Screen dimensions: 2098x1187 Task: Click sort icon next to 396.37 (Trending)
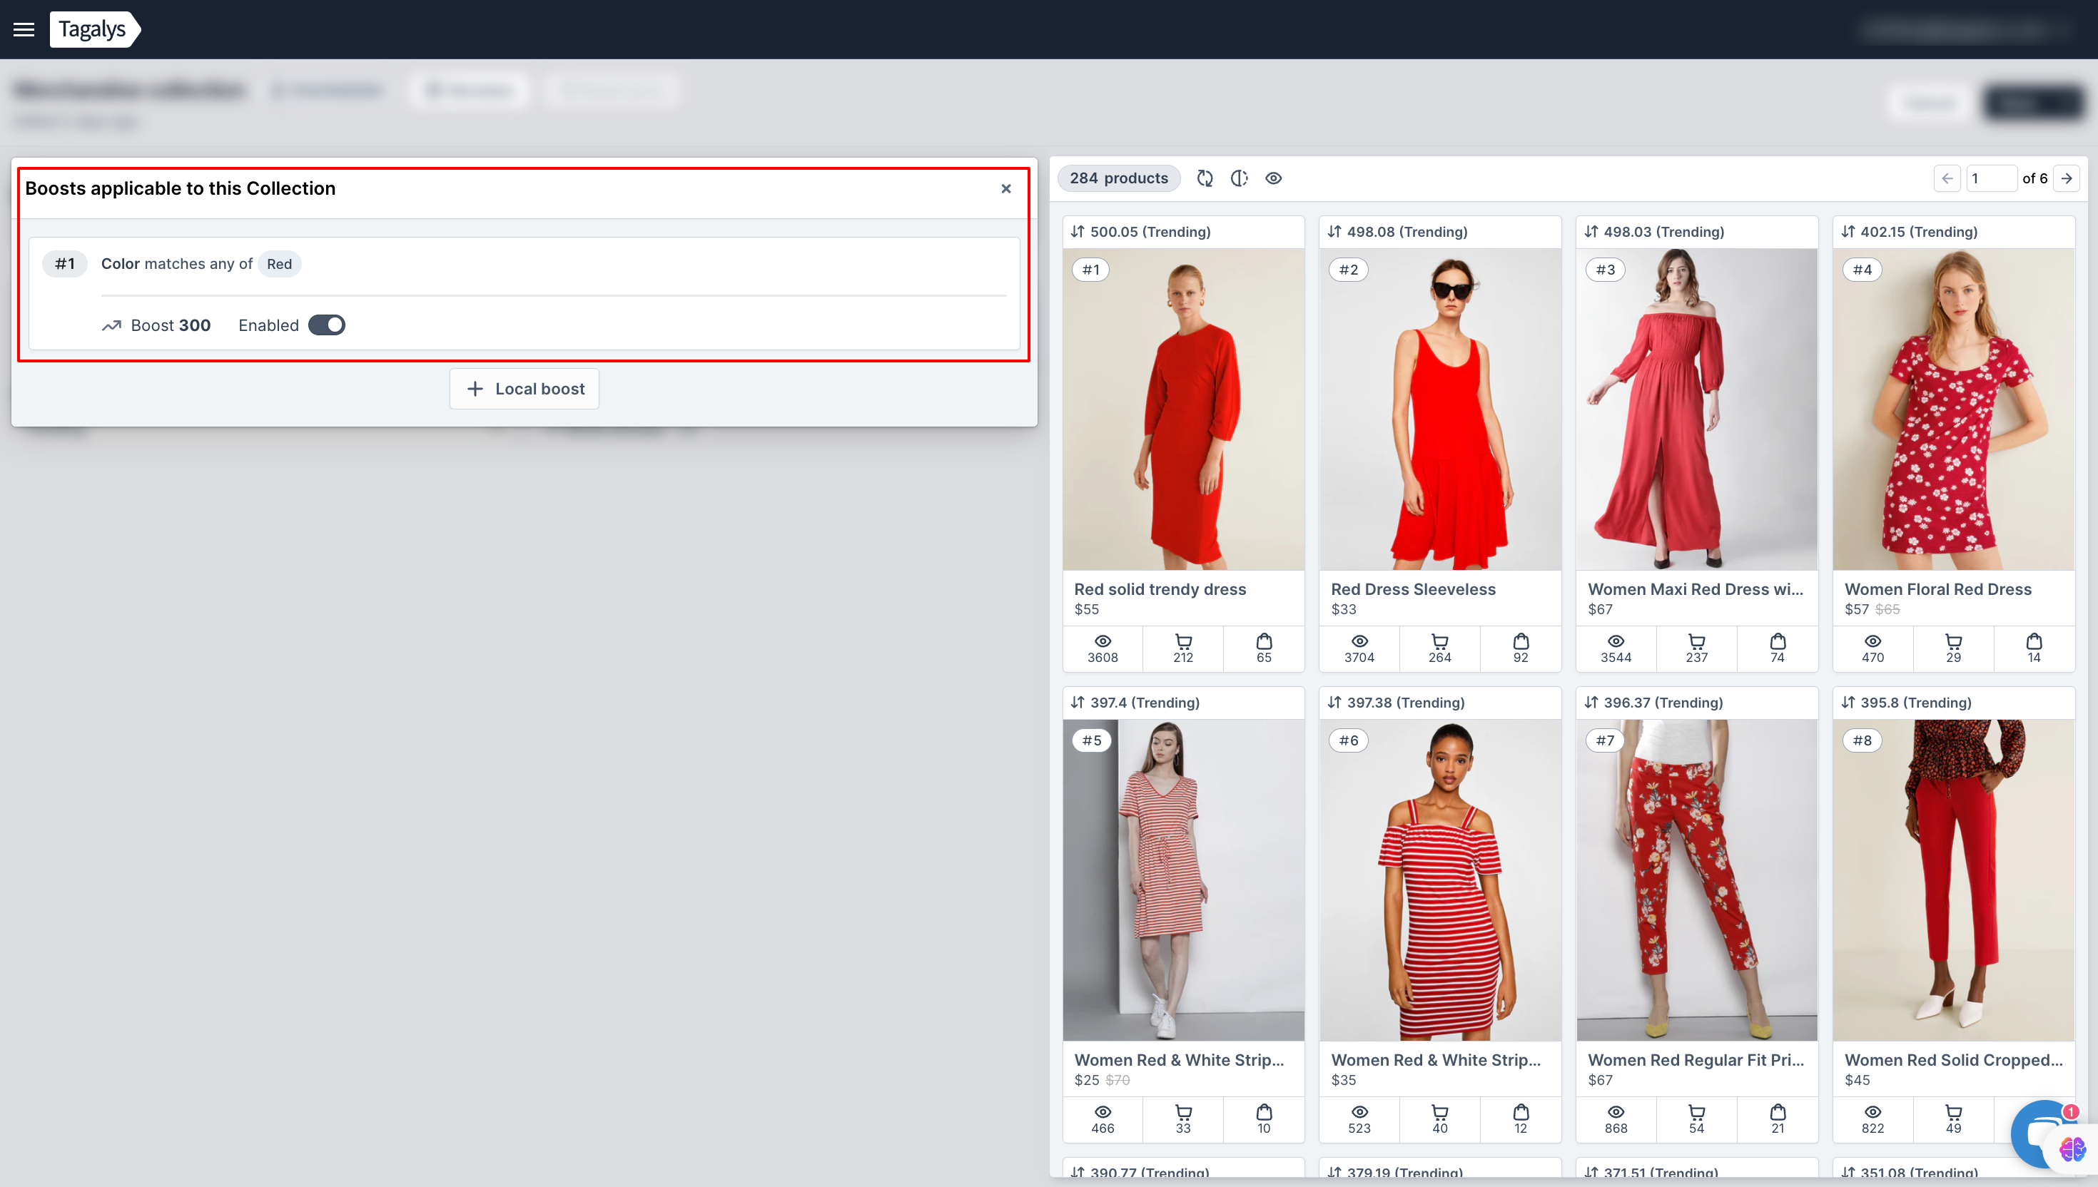[x=1591, y=702]
